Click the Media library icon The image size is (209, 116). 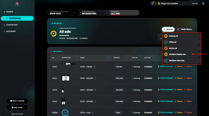click(178, 29)
